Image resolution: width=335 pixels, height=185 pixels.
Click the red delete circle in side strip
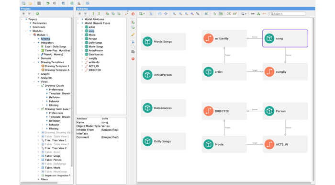pos(133,58)
